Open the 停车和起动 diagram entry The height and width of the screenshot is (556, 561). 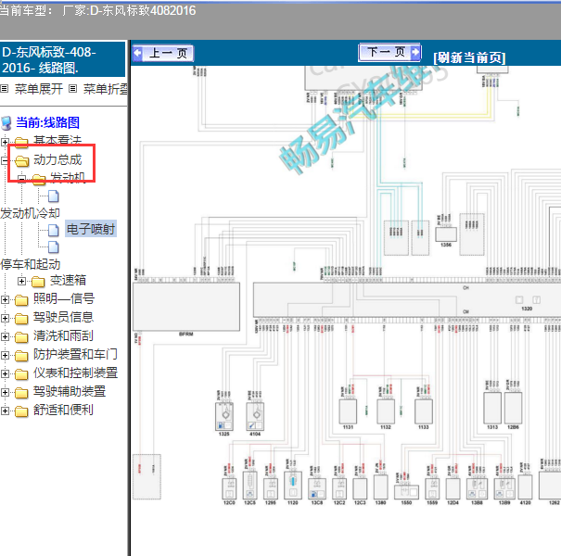(x=31, y=265)
